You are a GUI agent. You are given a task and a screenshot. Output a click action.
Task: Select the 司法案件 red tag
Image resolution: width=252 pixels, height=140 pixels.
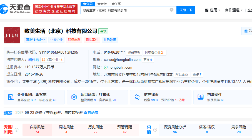92,40
